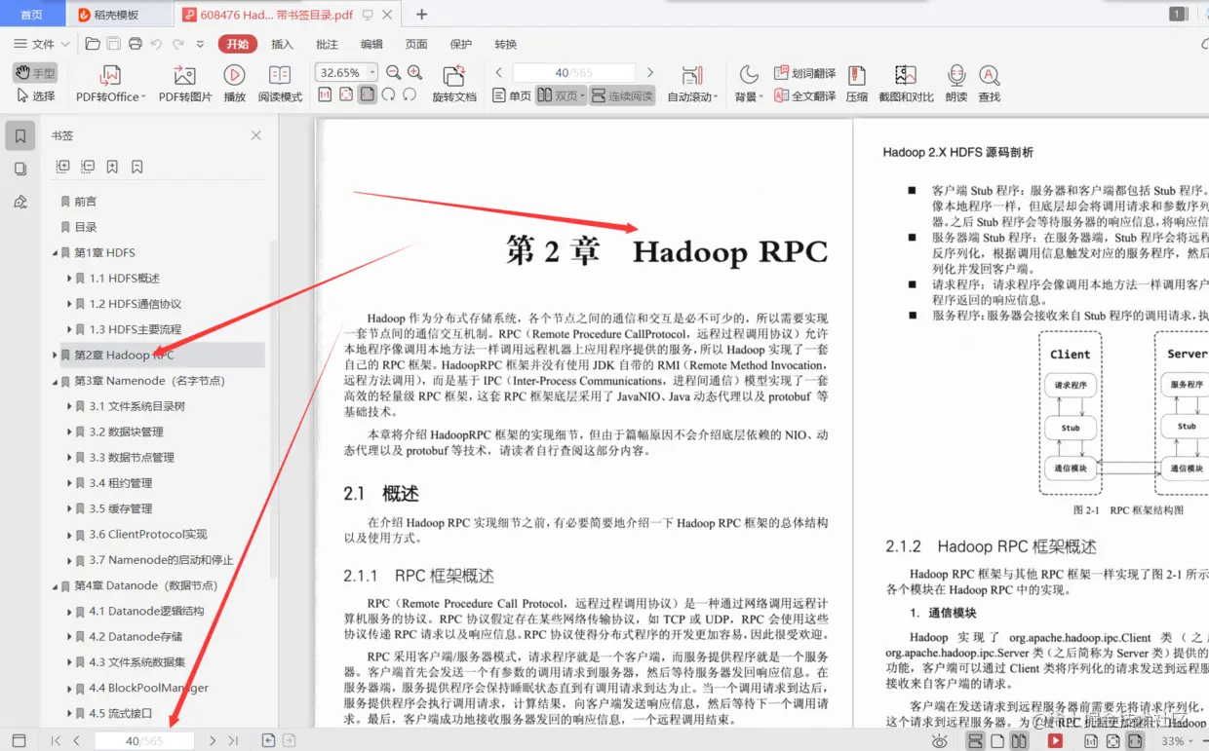Open the bookmark panel in left sidebar
This screenshot has height=751, width=1209.
[20, 135]
